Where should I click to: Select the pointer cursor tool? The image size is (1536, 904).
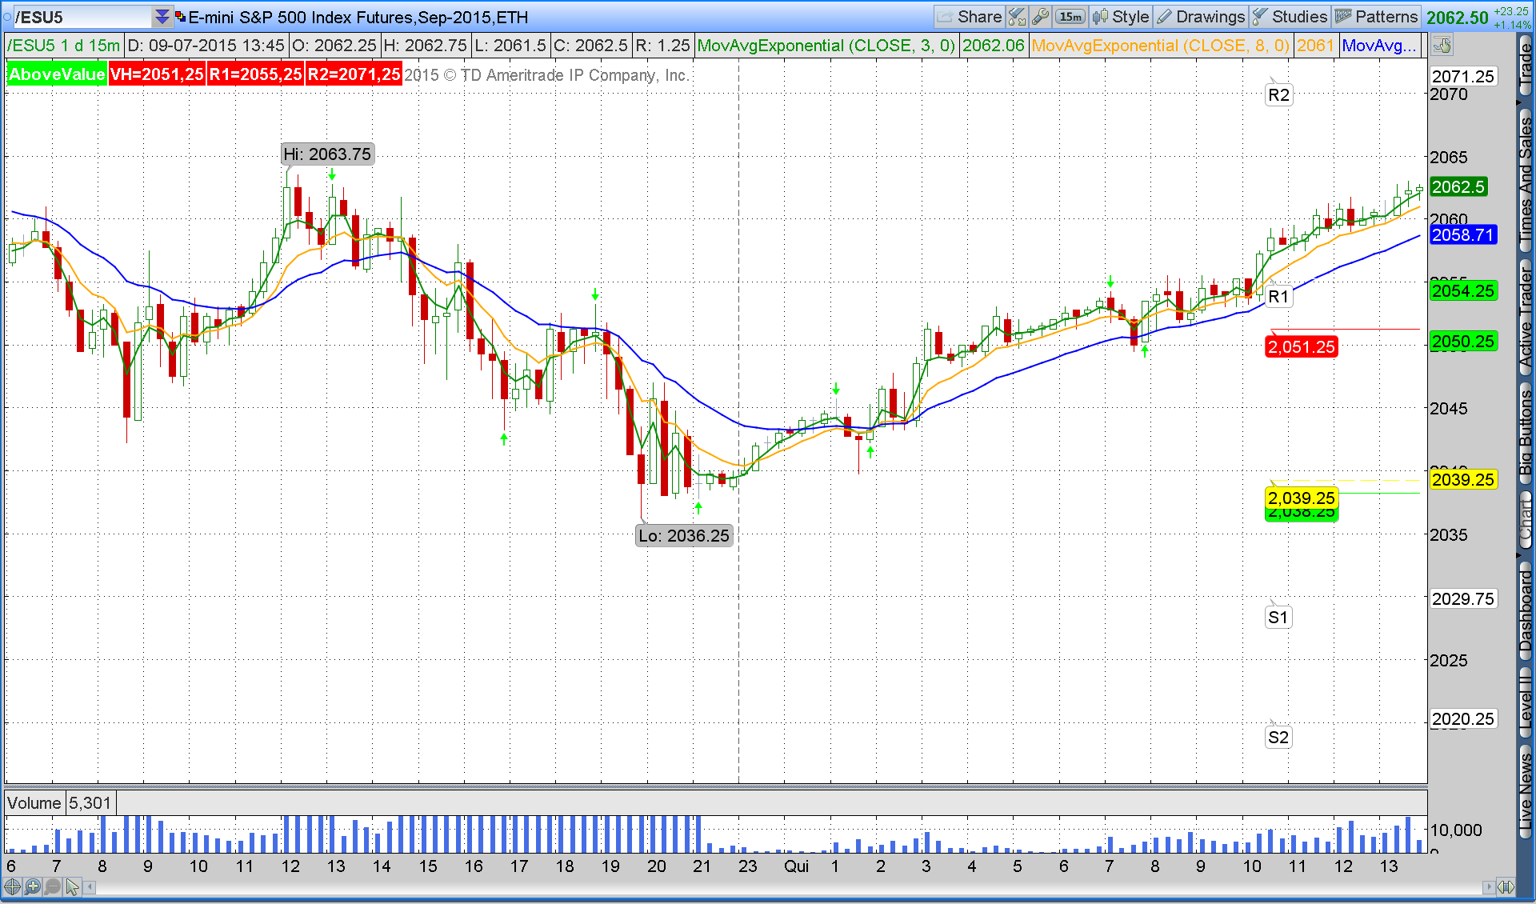(x=72, y=886)
